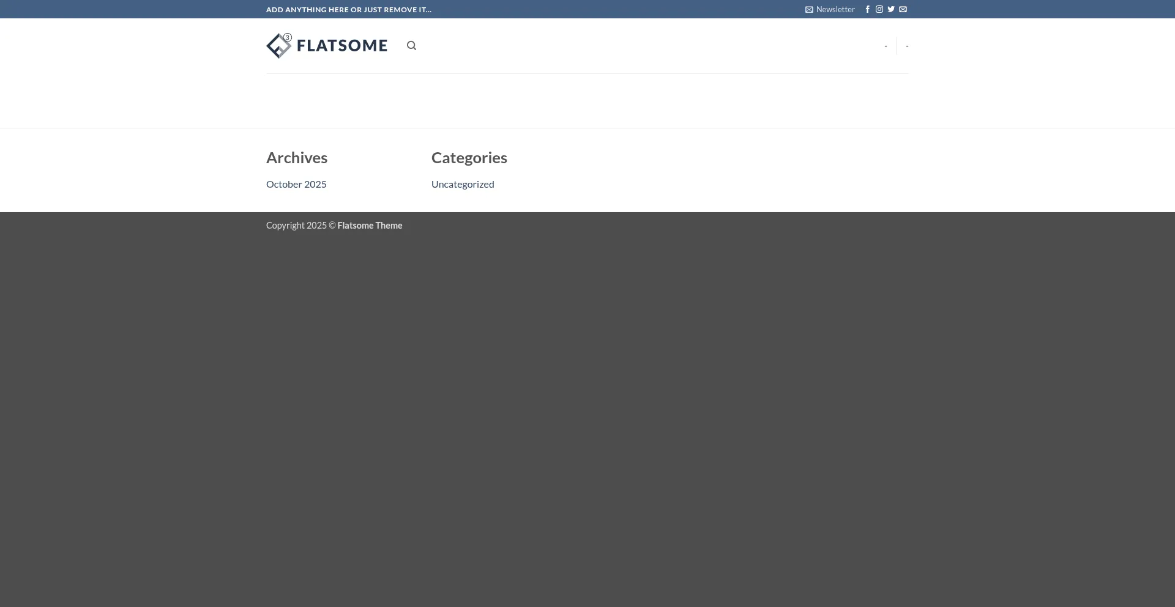Click the bold Flatsome Theme footer text
Screen dimensions: 1175x607
click(370, 226)
